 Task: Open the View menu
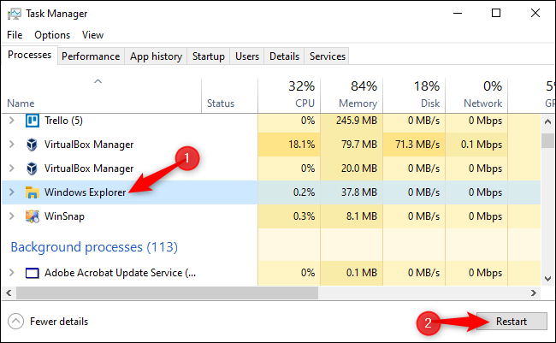[92, 35]
